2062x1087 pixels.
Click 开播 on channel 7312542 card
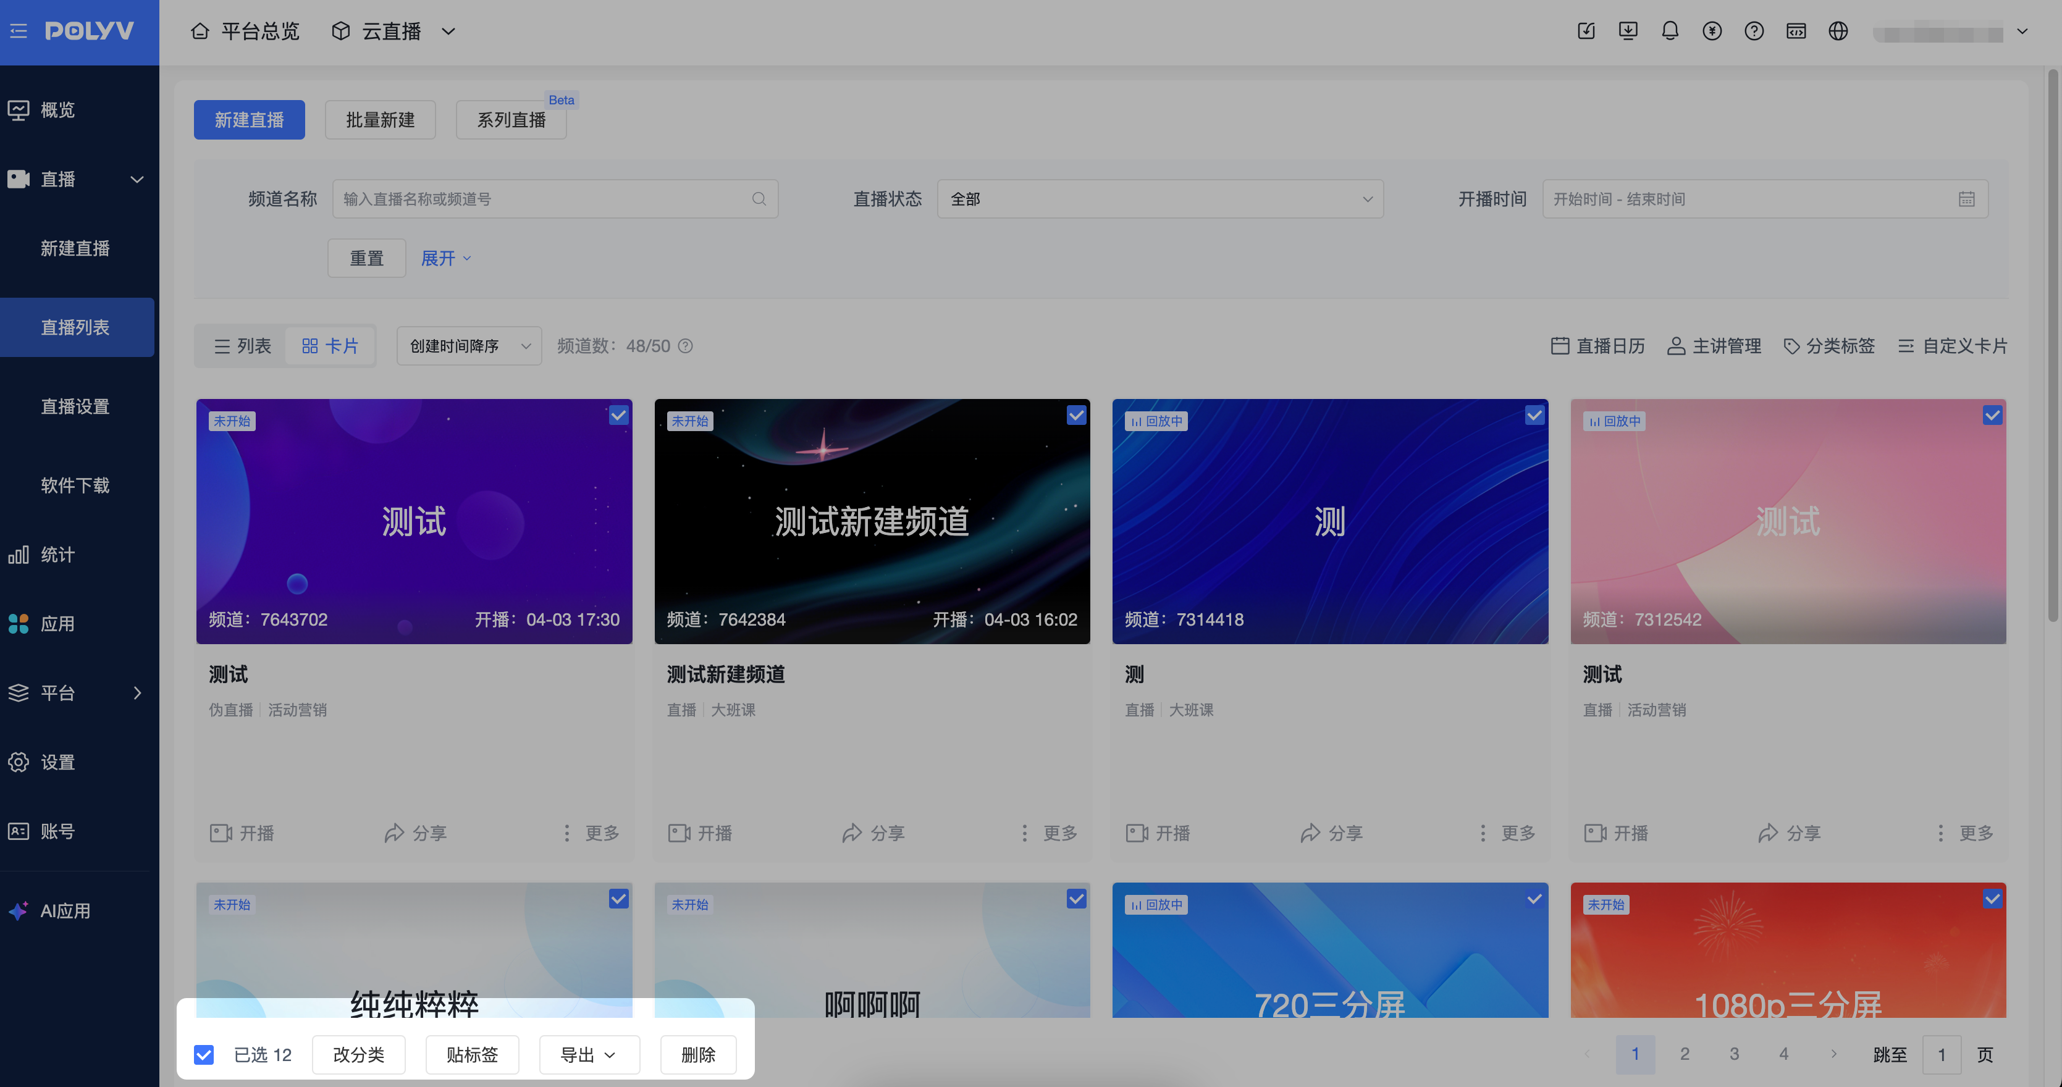click(x=1615, y=833)
